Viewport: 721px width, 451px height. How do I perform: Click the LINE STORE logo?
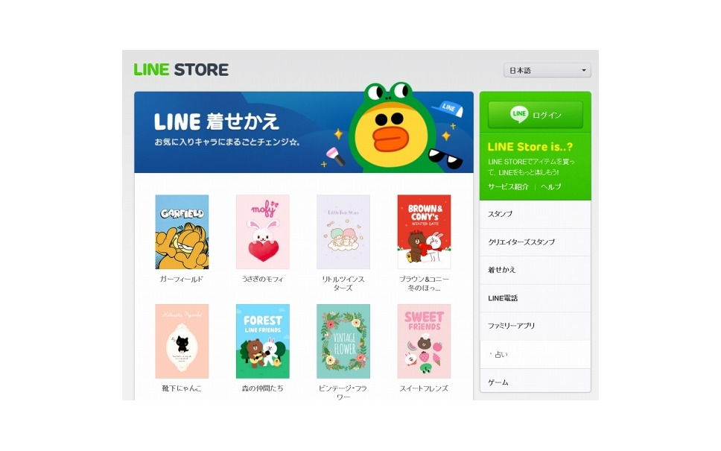tap(181, 69)
